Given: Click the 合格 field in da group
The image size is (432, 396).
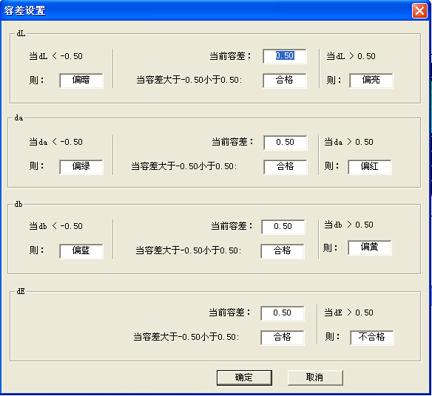Looking at the screenshot, I should coord(285,167).
